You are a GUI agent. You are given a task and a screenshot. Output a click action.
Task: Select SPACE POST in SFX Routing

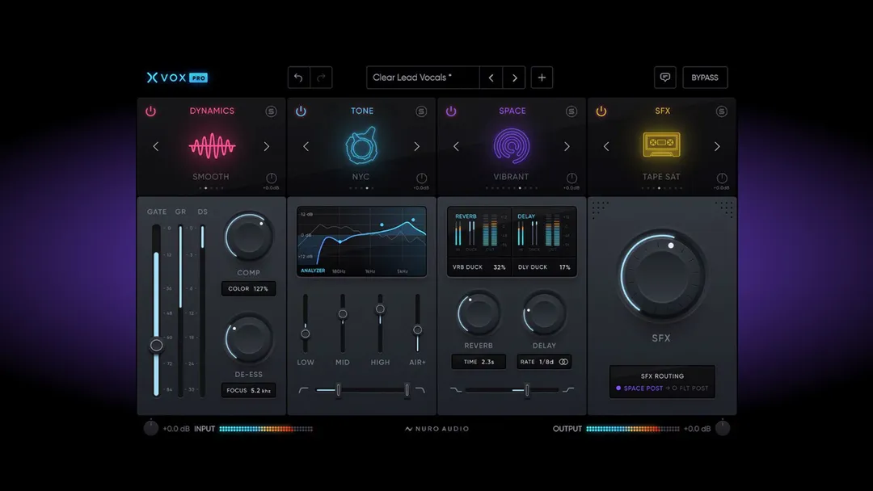tap(644, 388)
